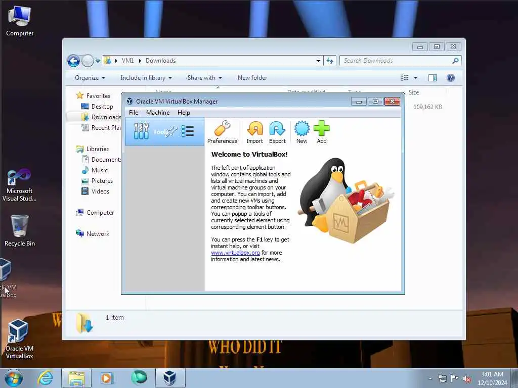
Task: Expand the Explorer recent locations arrow
Action: [x=98, y=61]
